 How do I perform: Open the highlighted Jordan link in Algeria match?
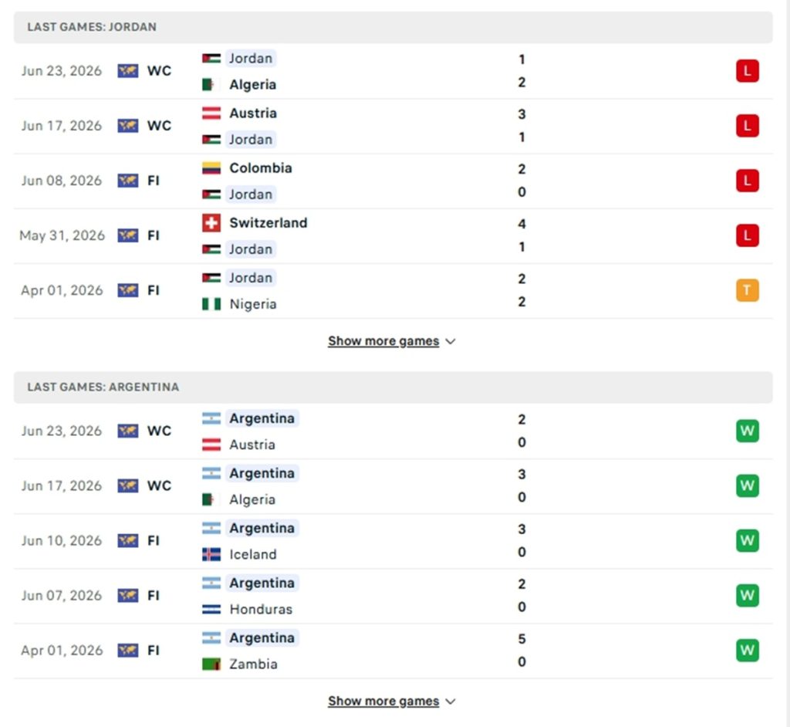251,58
